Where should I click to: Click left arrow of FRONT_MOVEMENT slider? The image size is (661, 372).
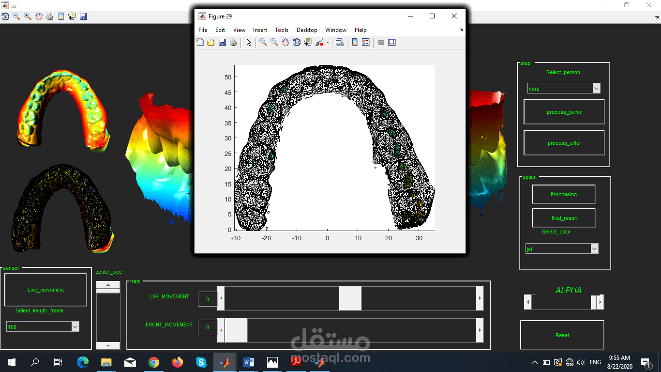(221, 330)
